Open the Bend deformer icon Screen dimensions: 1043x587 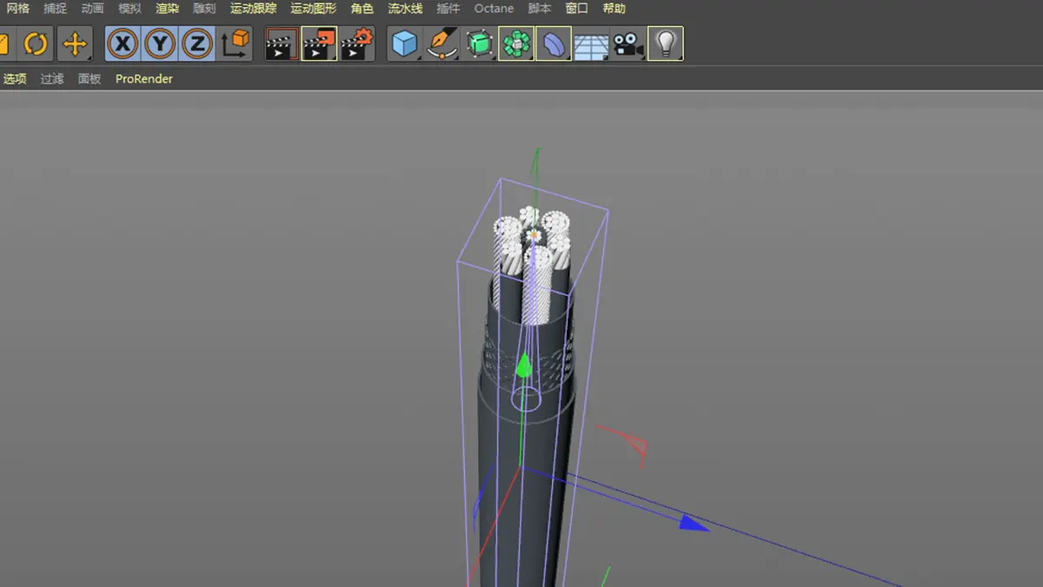point(554,43)
